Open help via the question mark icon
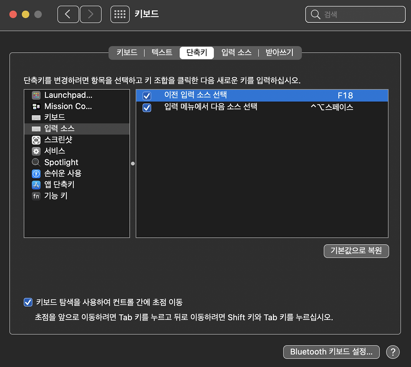The image size is (411, 367). (x=393, y=352)
